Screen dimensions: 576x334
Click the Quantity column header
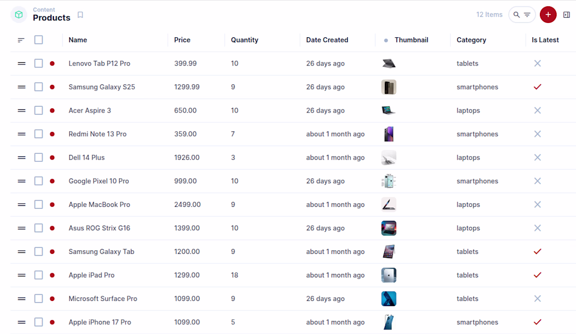click(245, 40)
